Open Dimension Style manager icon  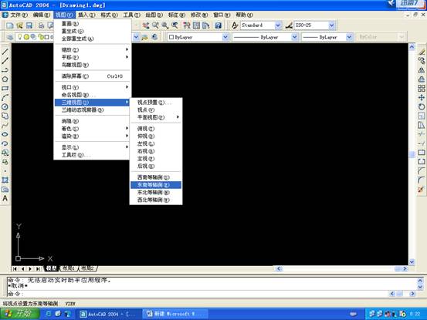click(x=289, y=25)
